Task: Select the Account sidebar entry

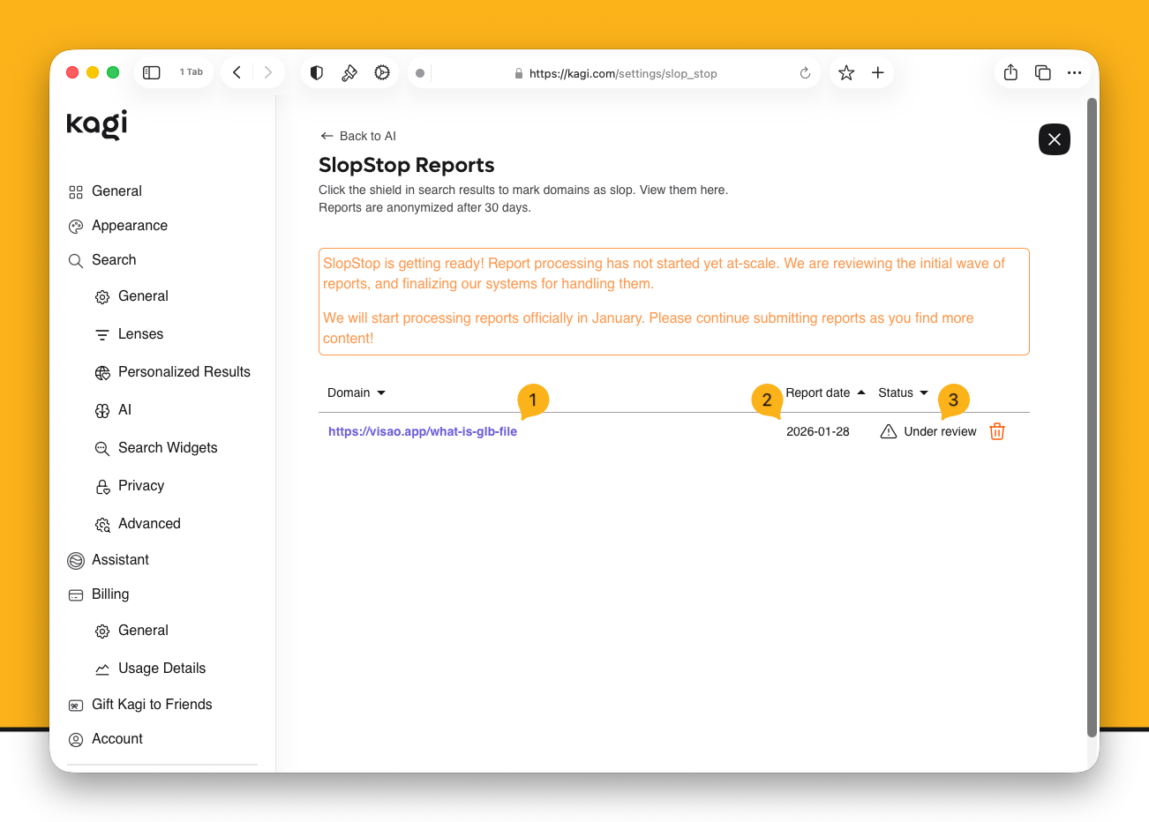Action: tap(116, 738)
